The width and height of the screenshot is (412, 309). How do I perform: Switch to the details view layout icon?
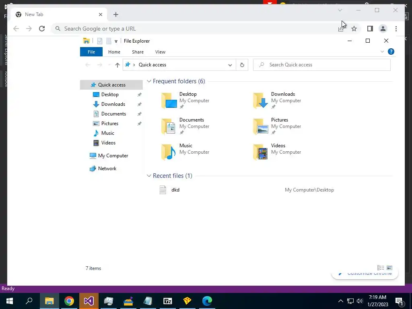pos(381,268)
